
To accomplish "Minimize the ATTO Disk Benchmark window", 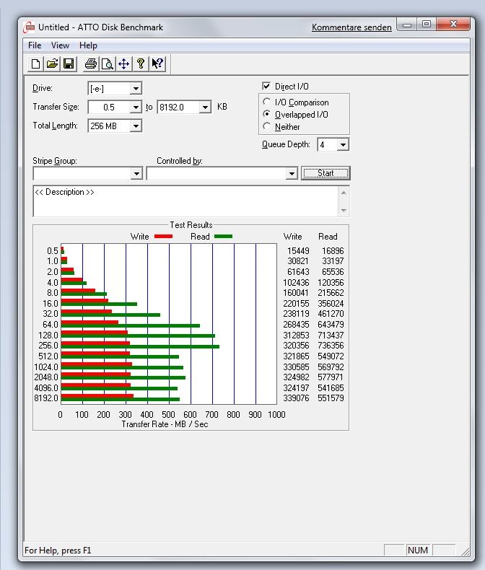I will 407,25.
